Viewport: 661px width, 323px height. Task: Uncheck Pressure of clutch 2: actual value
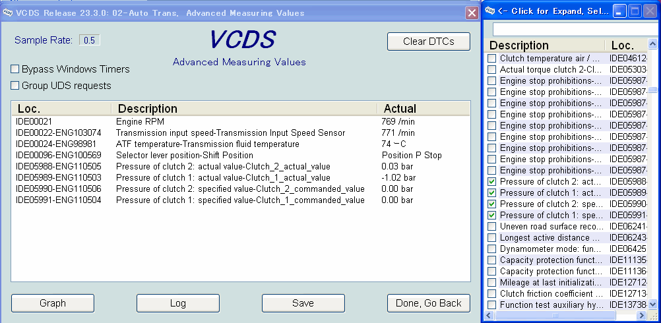point(491,181)
